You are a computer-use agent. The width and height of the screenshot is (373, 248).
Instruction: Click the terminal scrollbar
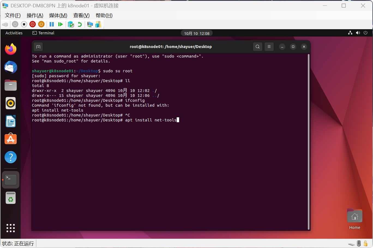point(309,142)
